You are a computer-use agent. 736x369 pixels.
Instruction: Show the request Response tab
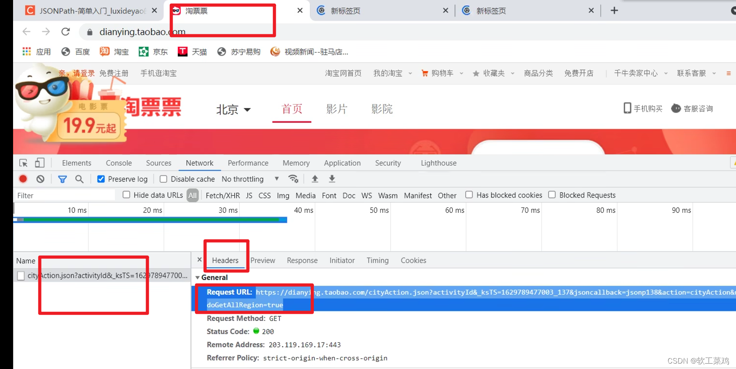[x=302, y=260]
